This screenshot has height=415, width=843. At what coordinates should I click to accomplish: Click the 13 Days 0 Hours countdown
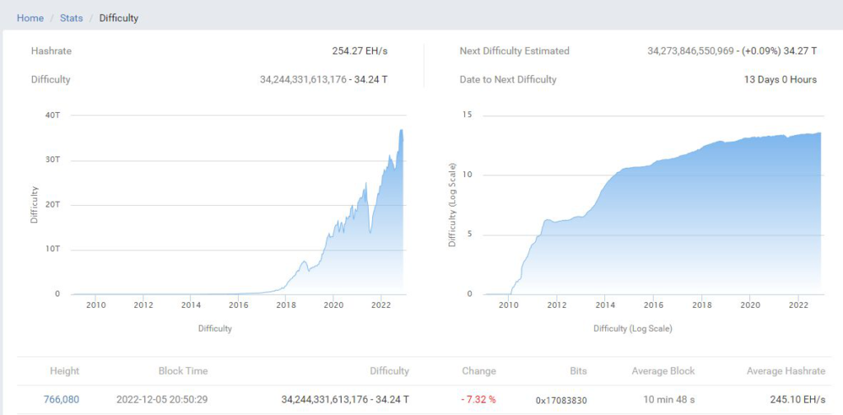[780, 80]
